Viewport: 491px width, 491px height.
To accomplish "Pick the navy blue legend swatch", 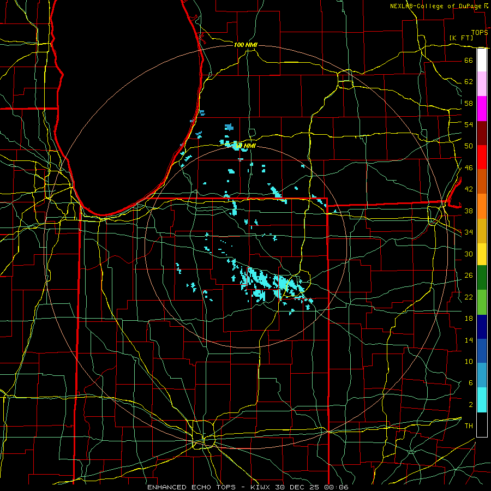I will click(482, 327).
